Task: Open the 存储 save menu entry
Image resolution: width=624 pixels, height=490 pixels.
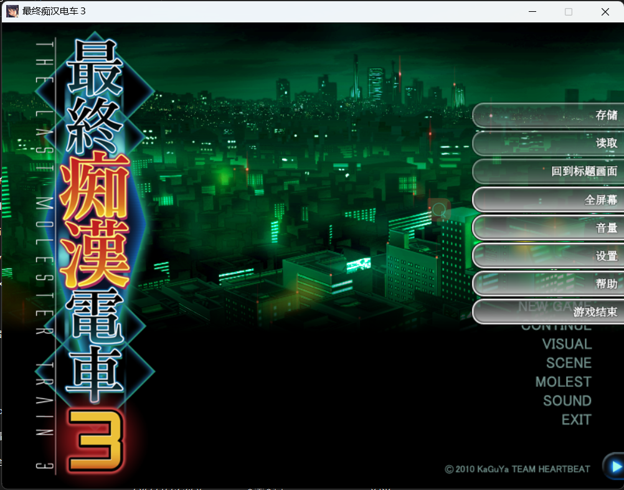Action: point(548,115)
